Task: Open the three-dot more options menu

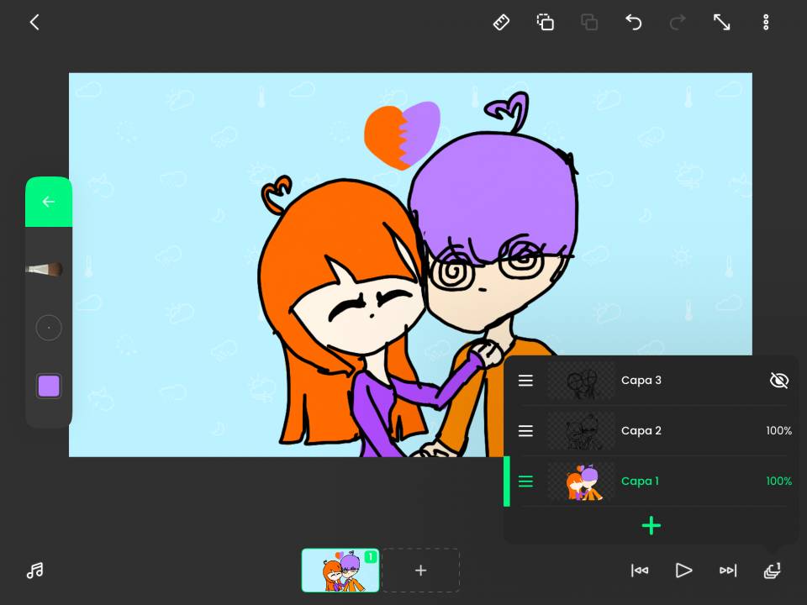Action: pyautogui.click(x=766, y=23)
